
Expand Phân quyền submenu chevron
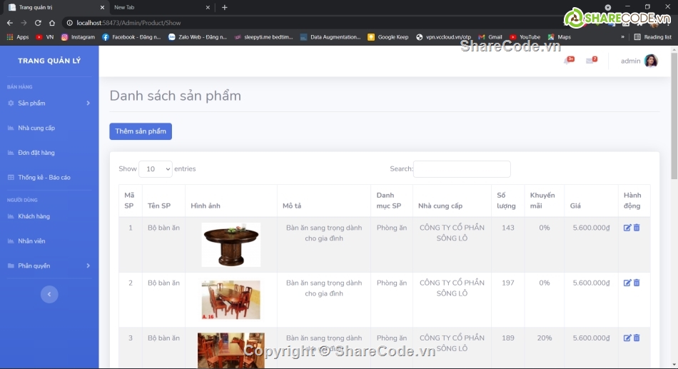coord(88,266)
